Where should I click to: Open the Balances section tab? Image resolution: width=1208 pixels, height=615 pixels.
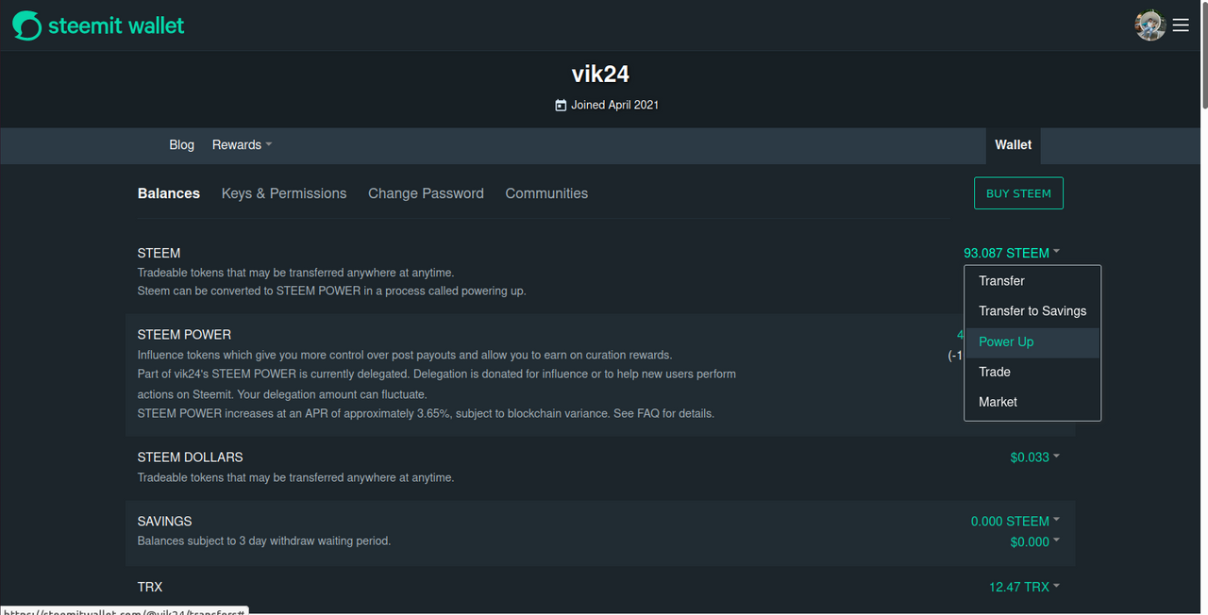tap(169, 193)
